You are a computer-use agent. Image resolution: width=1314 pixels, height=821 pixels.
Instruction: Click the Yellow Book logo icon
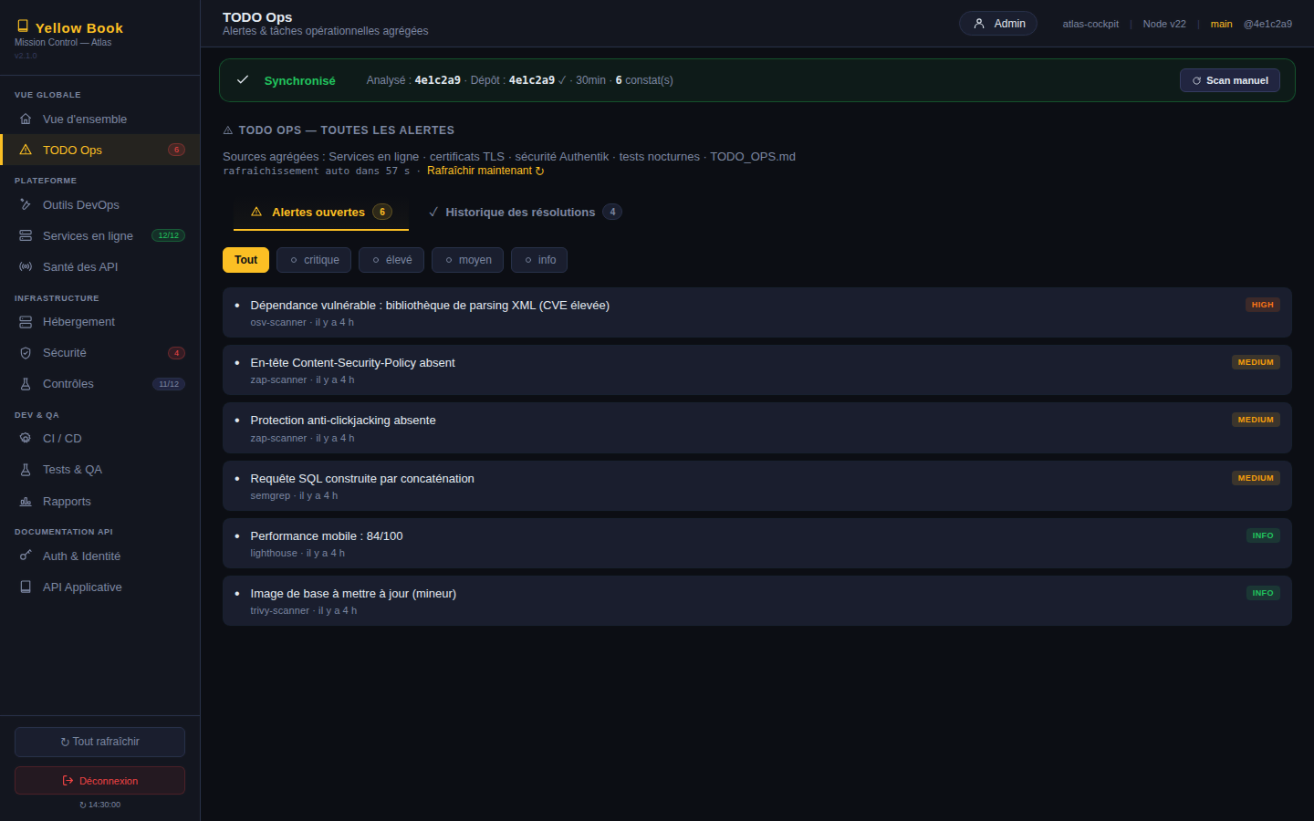click(23, 26)
